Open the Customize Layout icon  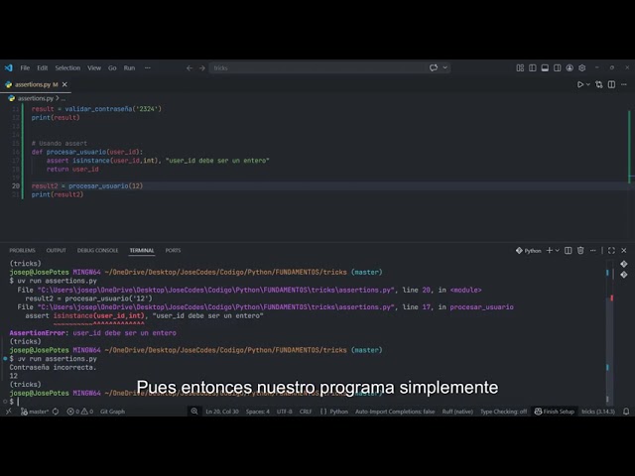pyautogui.click(x=520, y=67)
